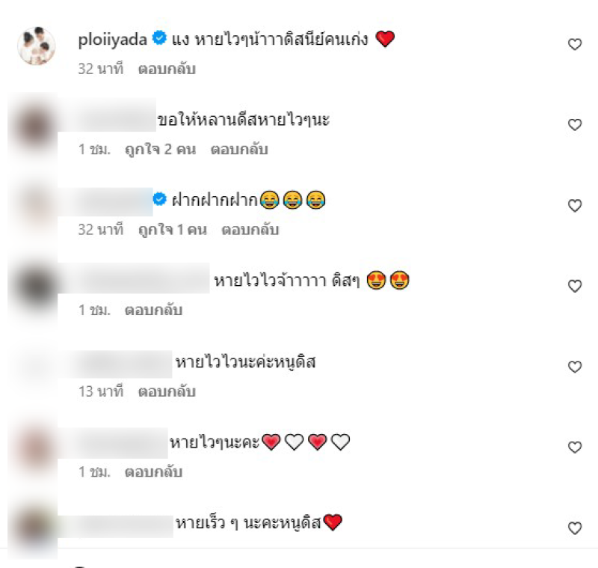Screen dimensions: 598x568
Task: Open ploiiyada's profile picture
Action: [36, 46]
